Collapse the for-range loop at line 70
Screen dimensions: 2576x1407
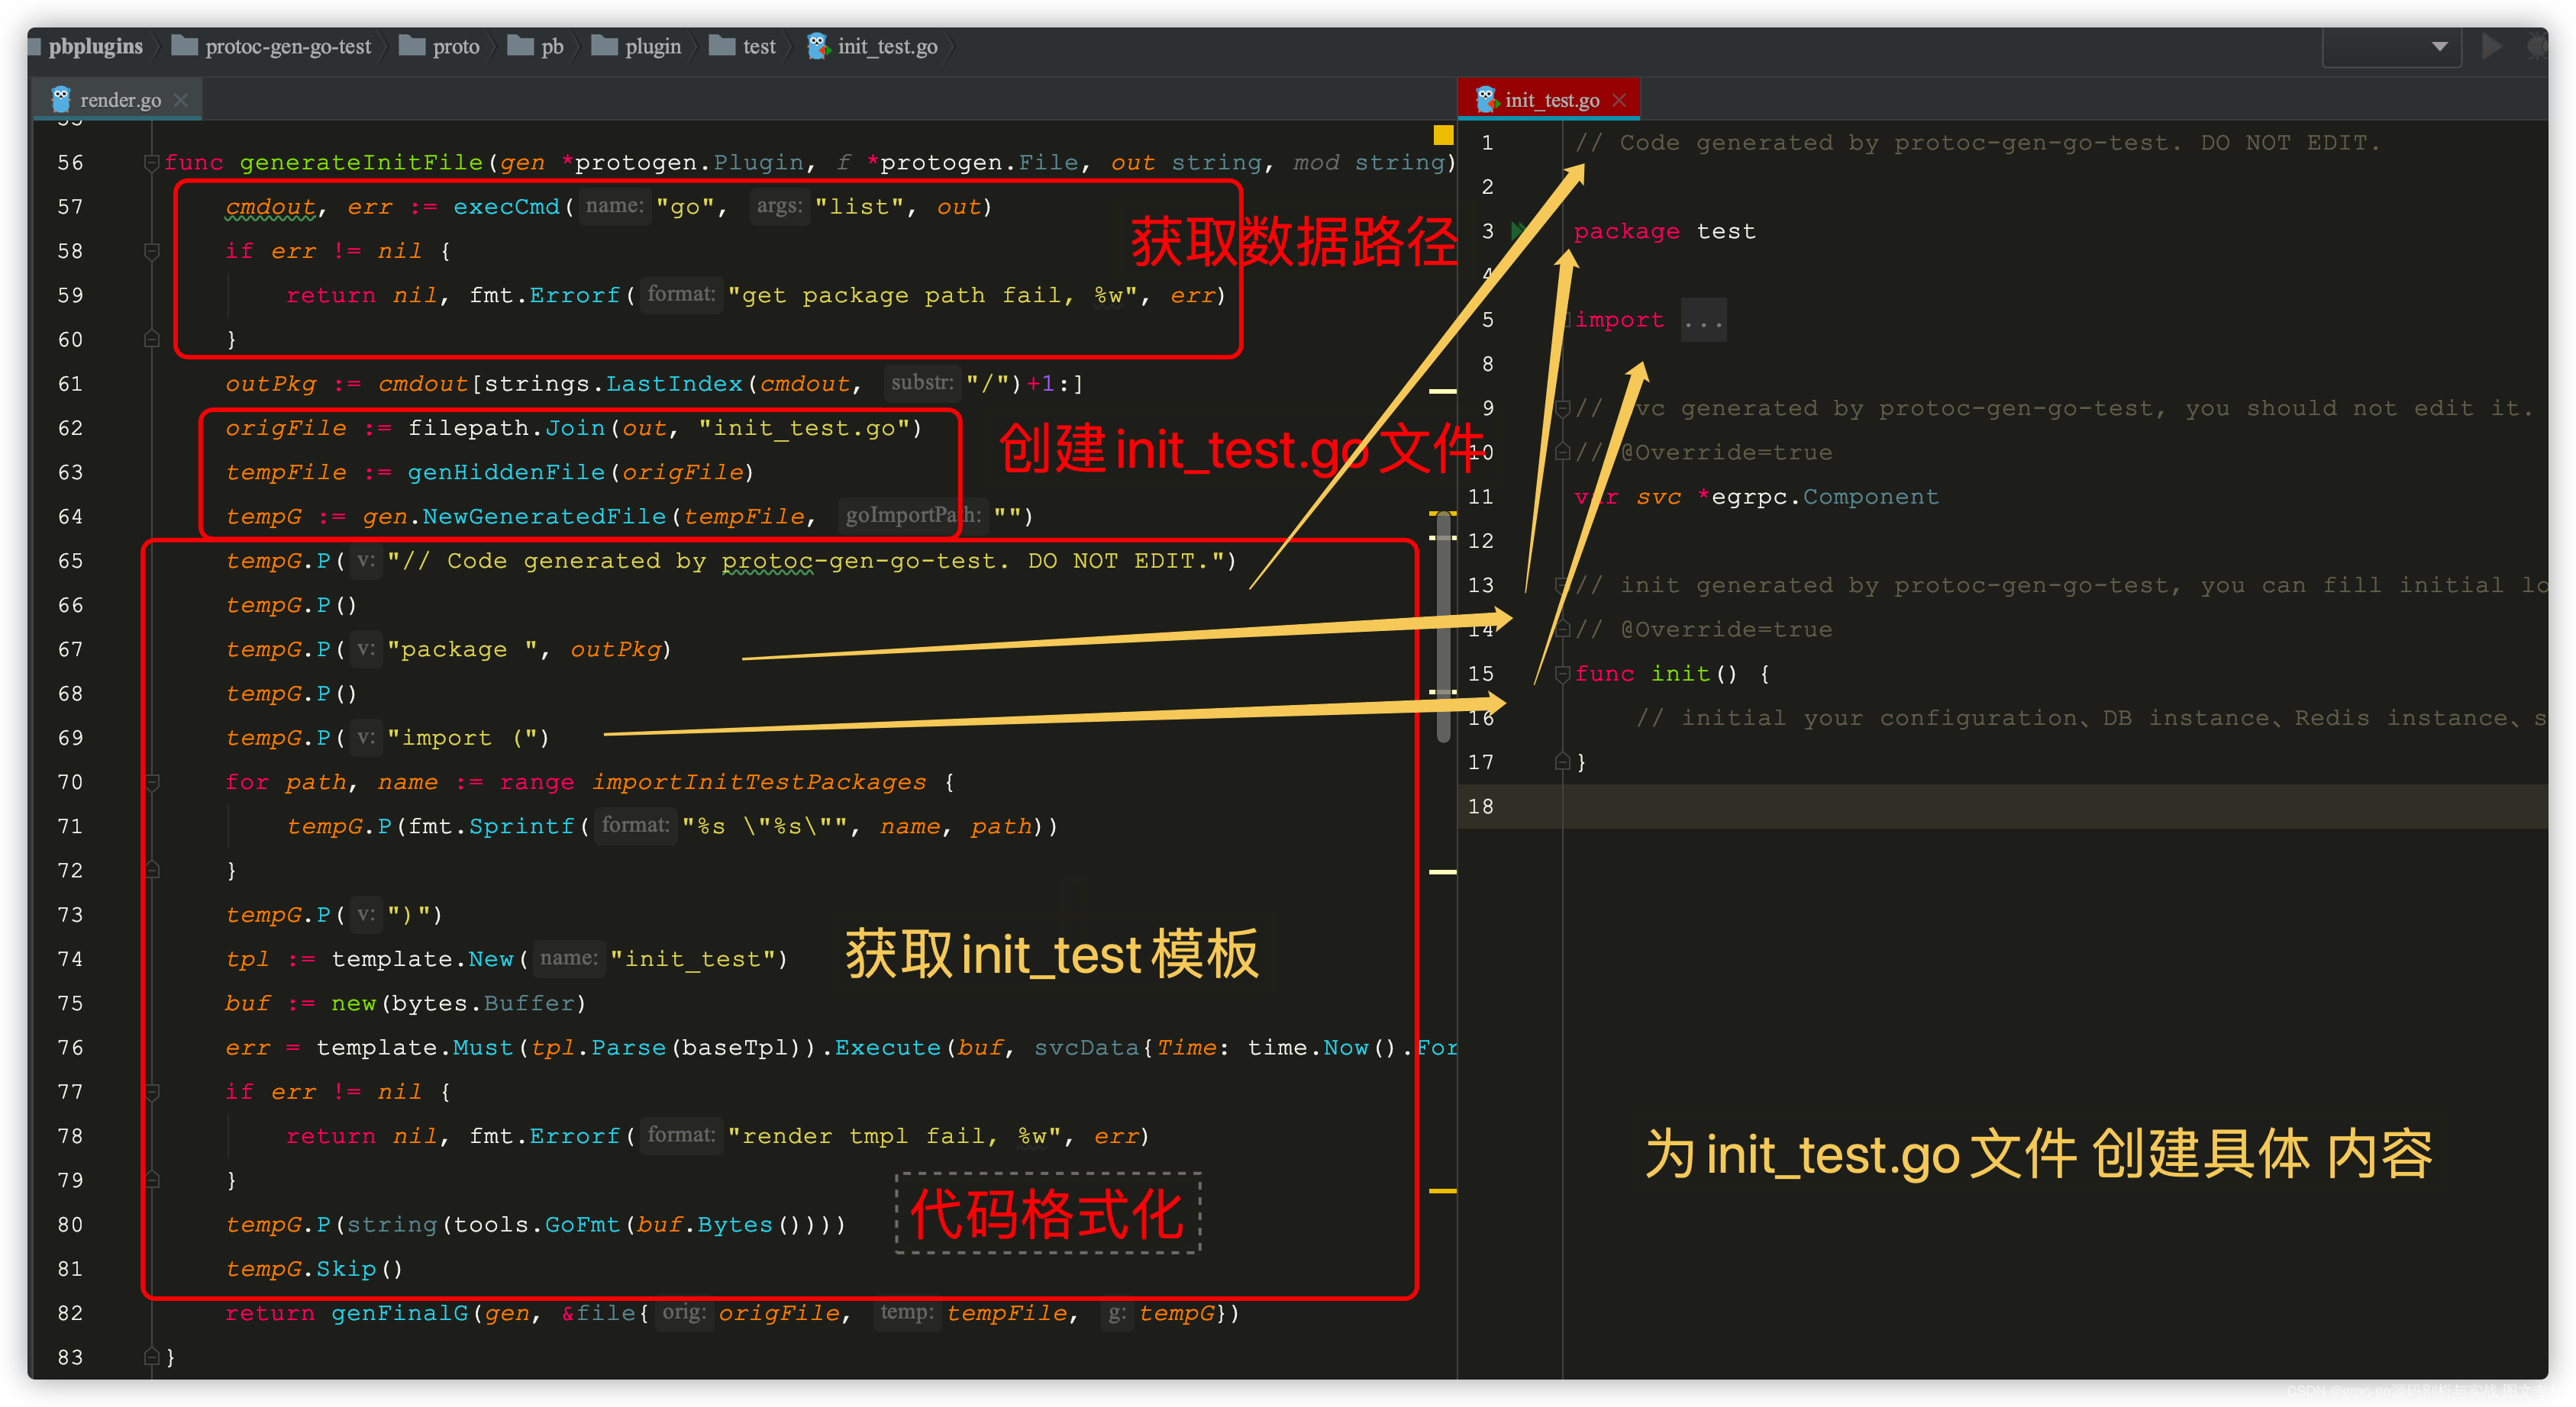(x=151, y=782)
